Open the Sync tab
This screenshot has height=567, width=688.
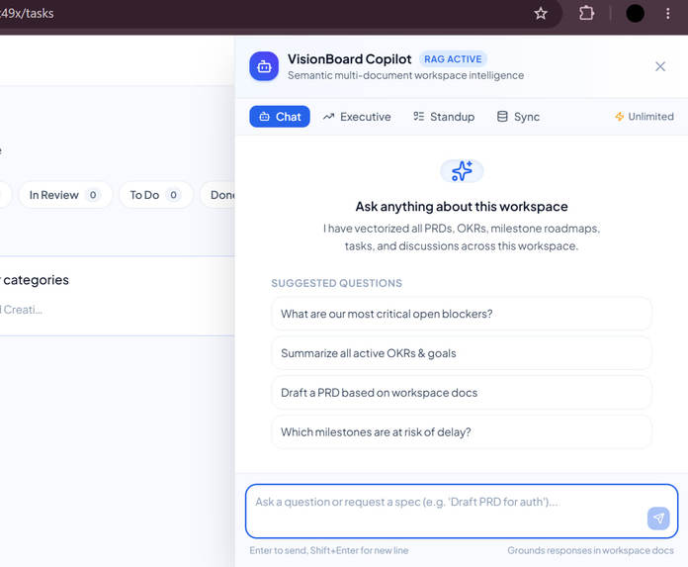click(518, 117)
